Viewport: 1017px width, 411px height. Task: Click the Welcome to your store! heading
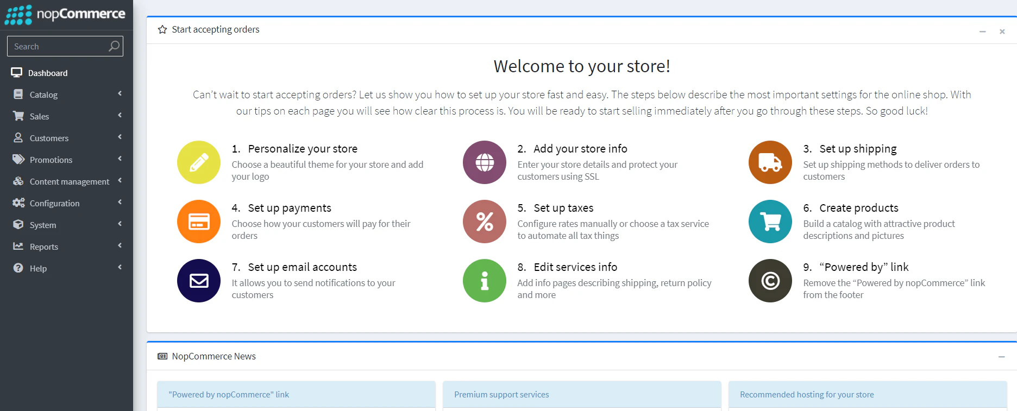[x=582, y=66]
